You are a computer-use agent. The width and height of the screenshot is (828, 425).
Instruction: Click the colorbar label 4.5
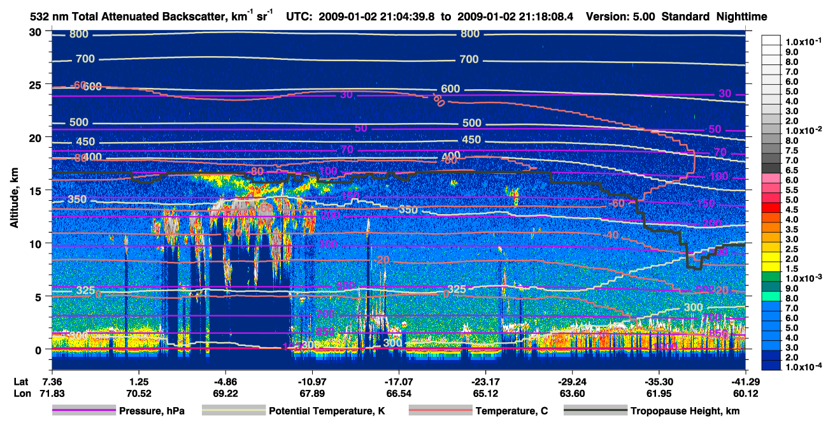pos(791,209)
